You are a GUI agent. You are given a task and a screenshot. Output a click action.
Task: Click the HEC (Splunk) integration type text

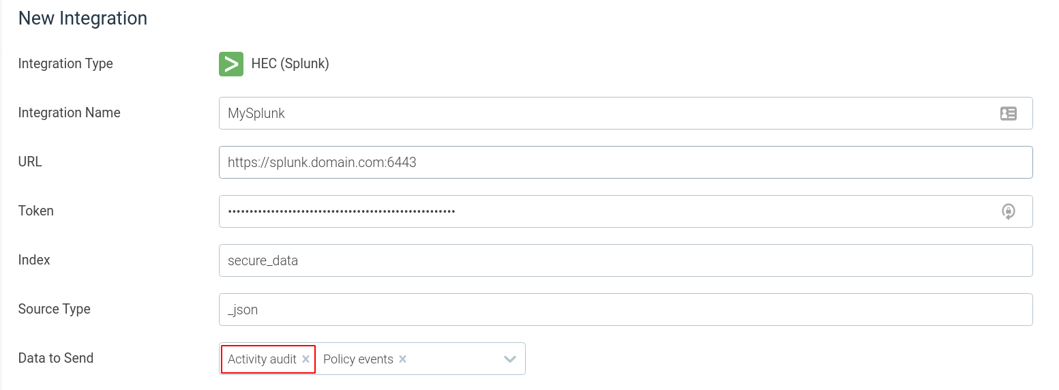tap(290, 64)
